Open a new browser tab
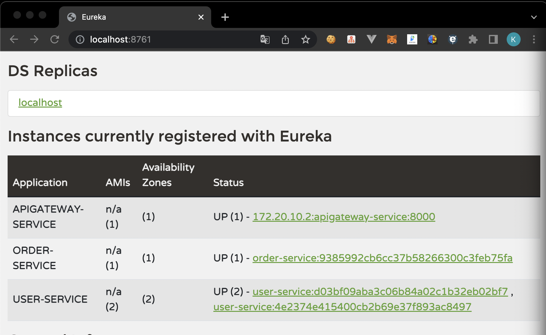Viewport: 546px width, 335px height. click(225, 17)
